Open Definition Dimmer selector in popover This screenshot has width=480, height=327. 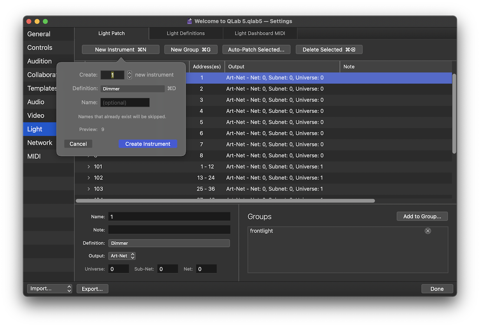click(132, 89)
